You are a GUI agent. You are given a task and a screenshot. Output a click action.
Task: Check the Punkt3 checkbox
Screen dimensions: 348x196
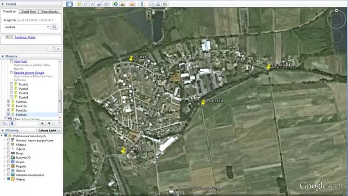pyautogui.click(x=11, y=93)
